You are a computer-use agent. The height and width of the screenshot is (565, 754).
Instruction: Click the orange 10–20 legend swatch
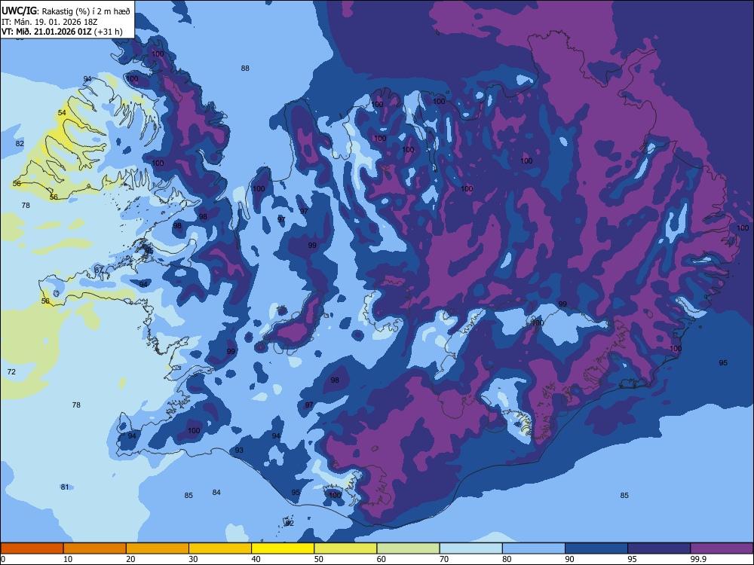pyautogui.click(x=95, y=548)
